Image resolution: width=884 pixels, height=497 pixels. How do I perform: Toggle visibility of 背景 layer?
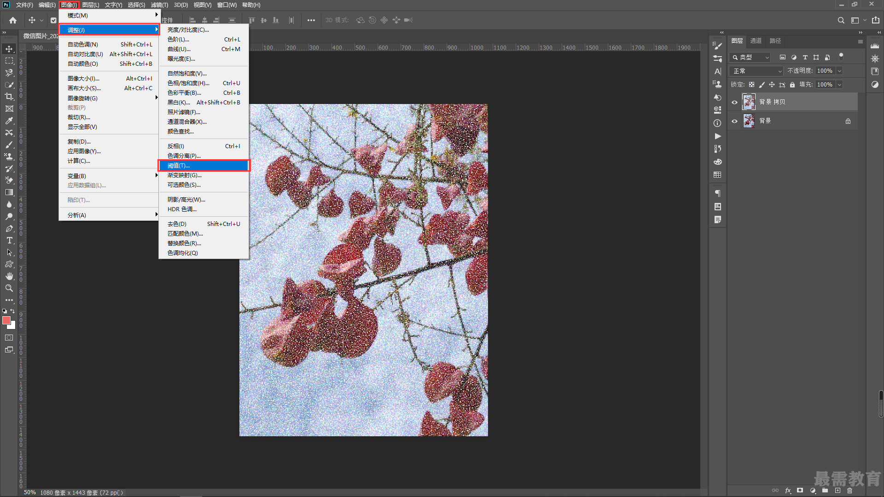(x=734, y=121)
